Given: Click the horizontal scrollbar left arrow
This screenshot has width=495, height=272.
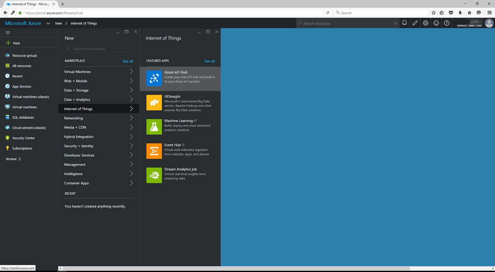Looking at the screenshot, I should (x=60, y=268).
